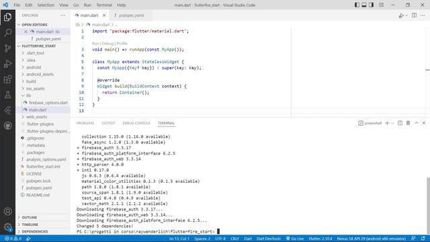Split the editor to the right

pos(414,15)
